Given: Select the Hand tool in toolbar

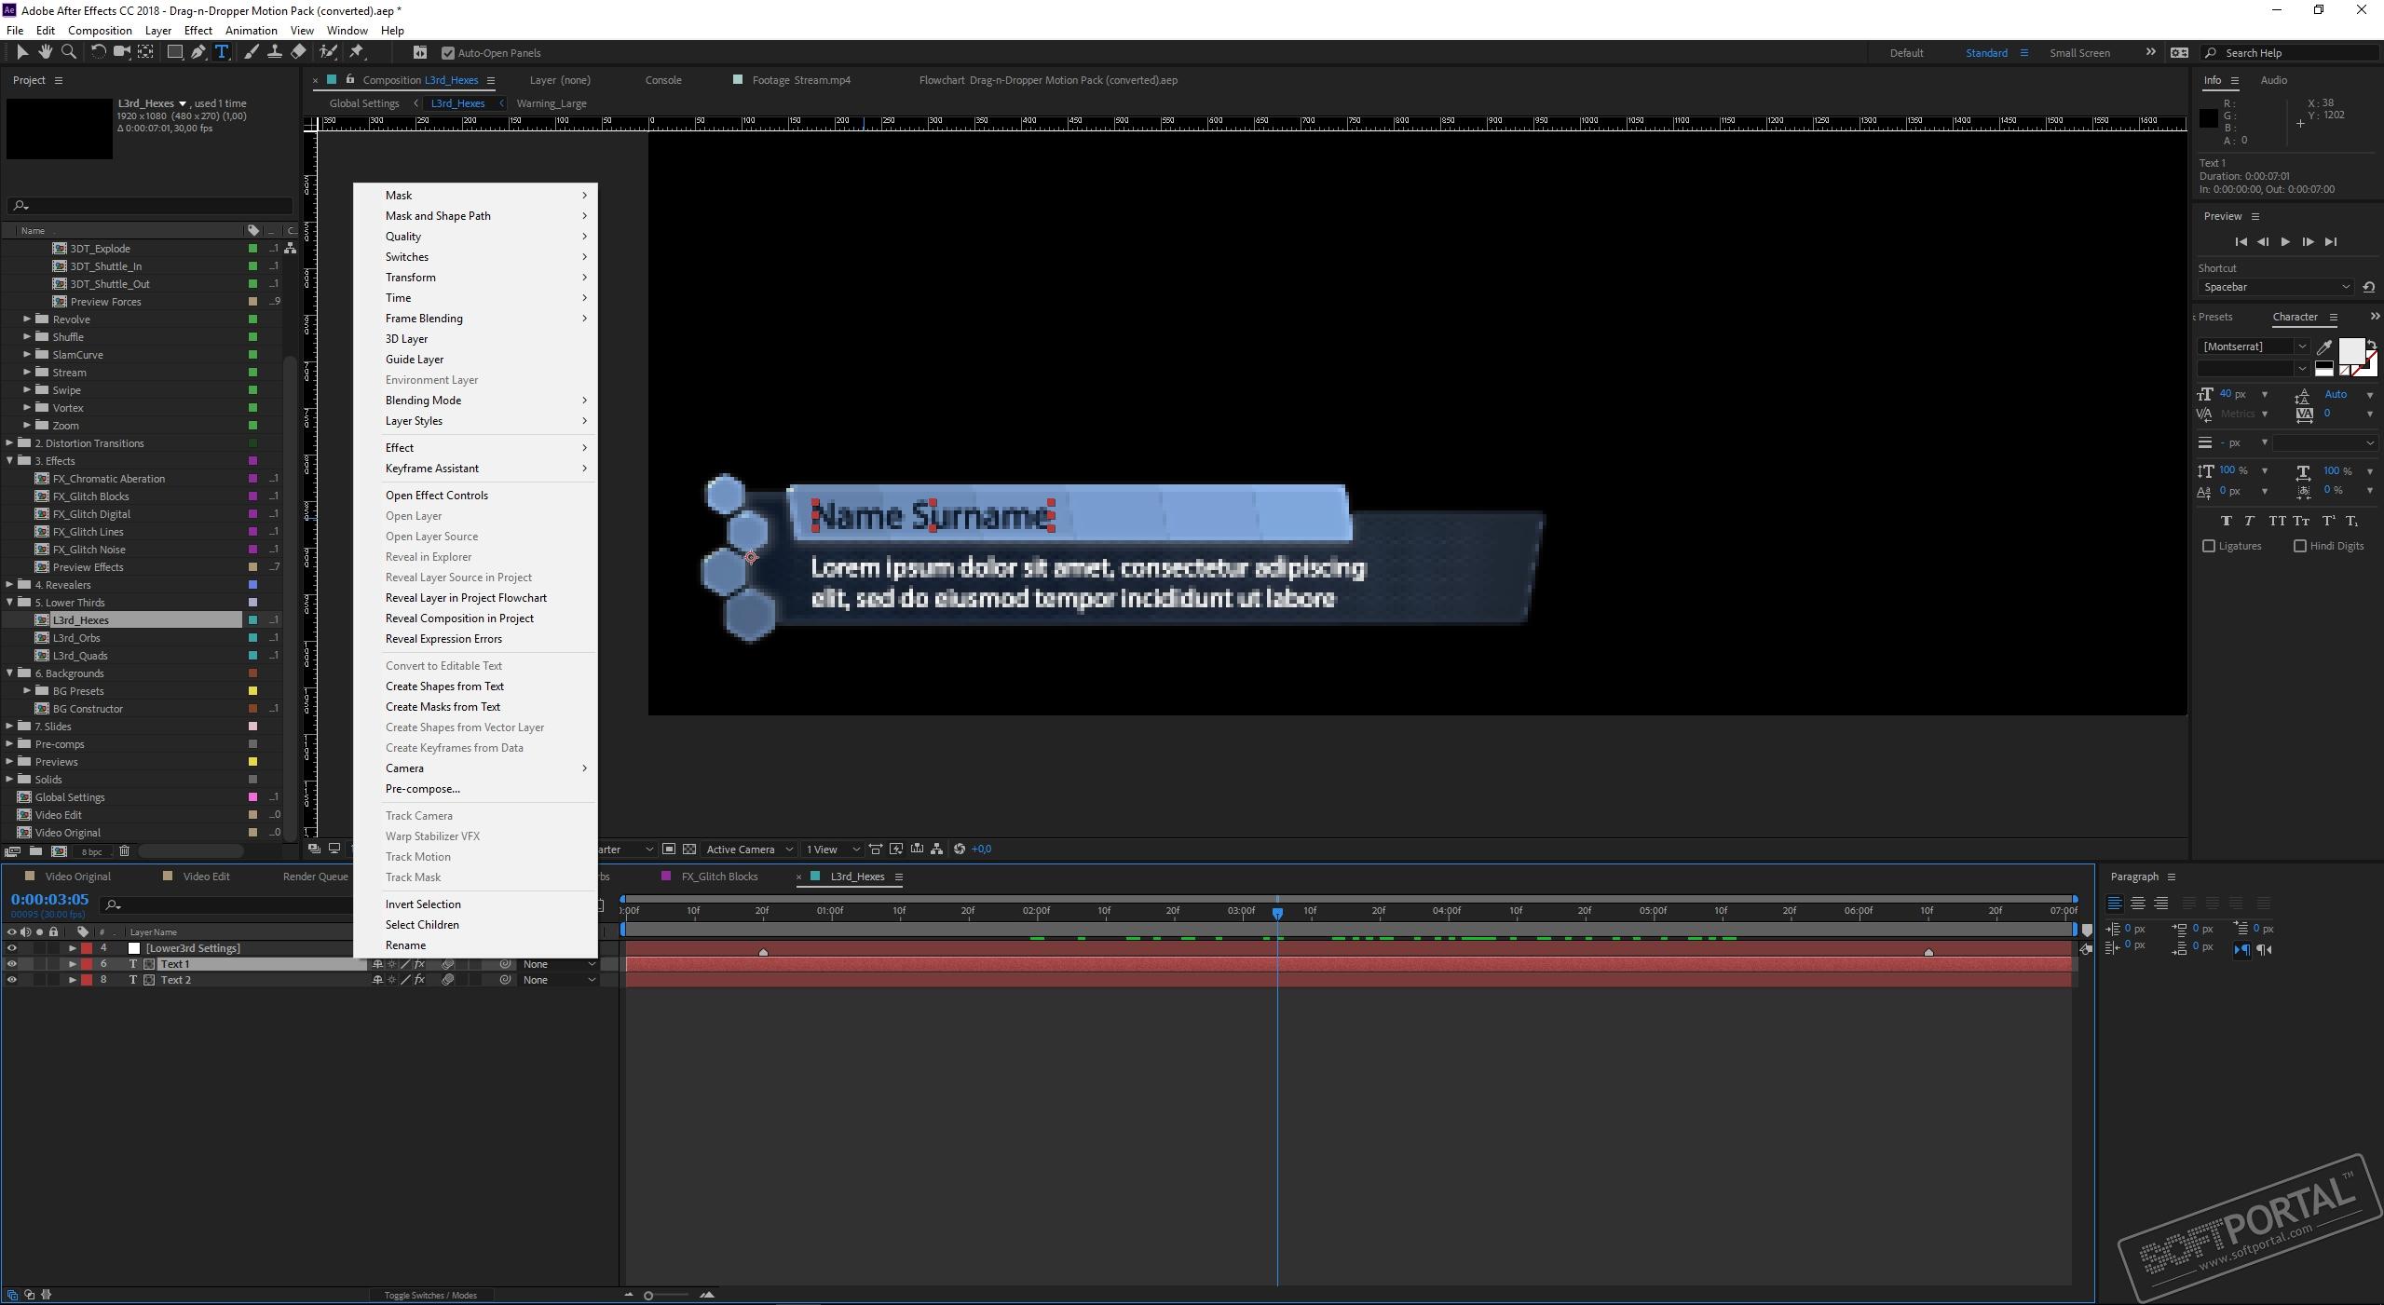Looking at the screenshot, I should 45,52.
